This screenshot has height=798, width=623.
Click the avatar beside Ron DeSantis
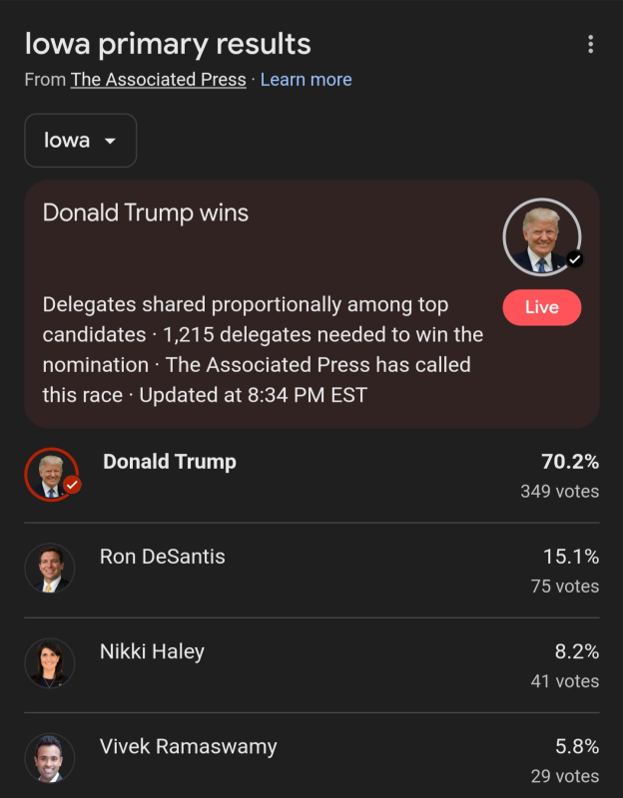(50, 570)
